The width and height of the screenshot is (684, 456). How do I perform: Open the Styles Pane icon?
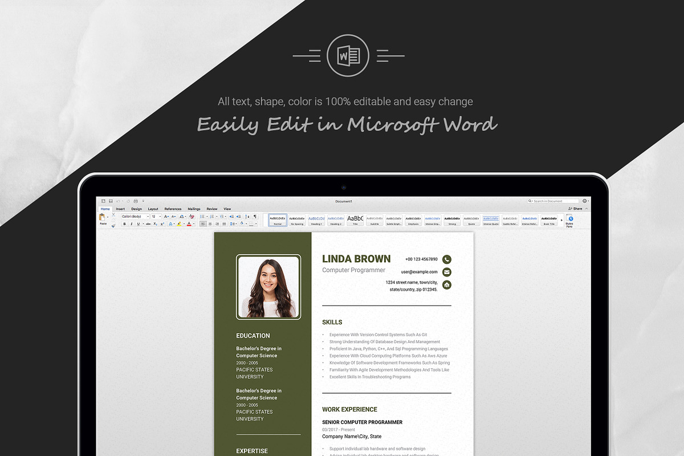569,218
